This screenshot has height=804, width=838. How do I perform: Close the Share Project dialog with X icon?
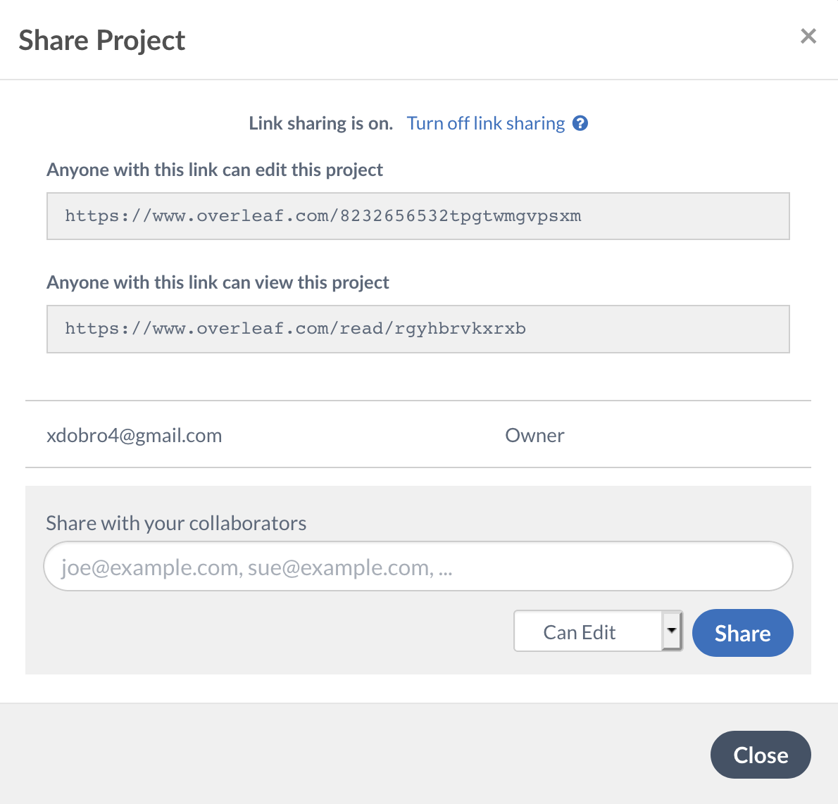pyautogui.click(x=808, y=36)
